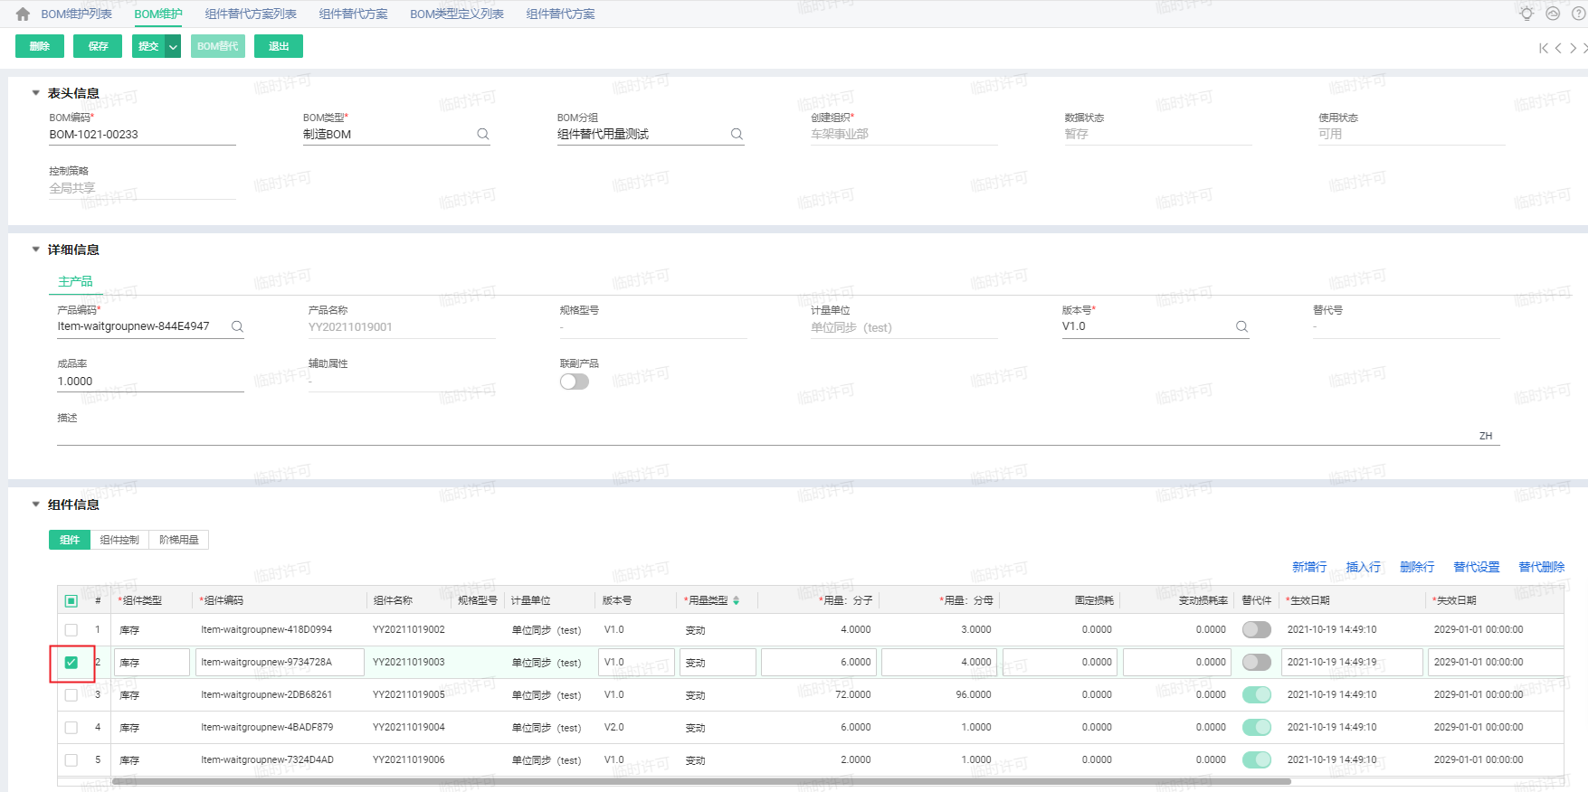
Task: Click the 新增行 link
Action: point(1309,567)
